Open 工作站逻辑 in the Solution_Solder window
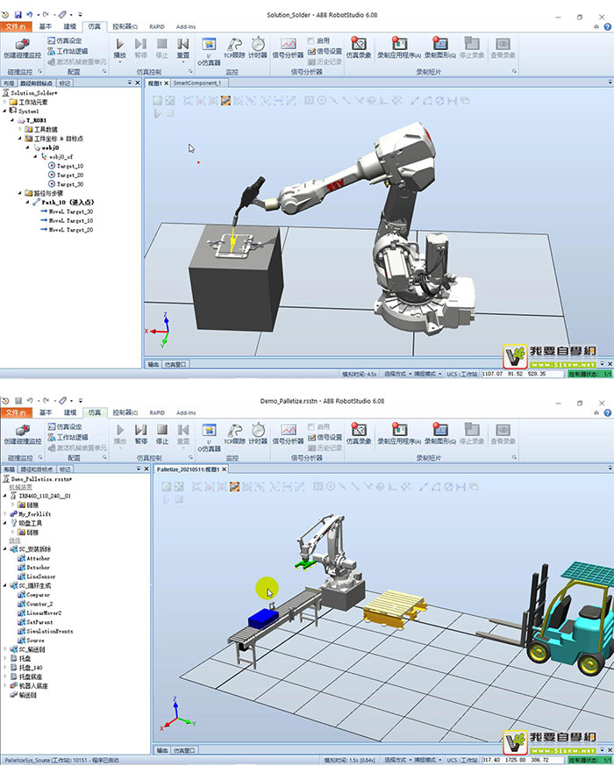 point(68,51)
